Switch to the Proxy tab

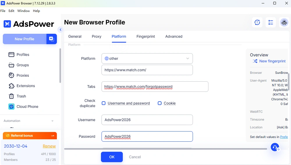tap(97, 36)
